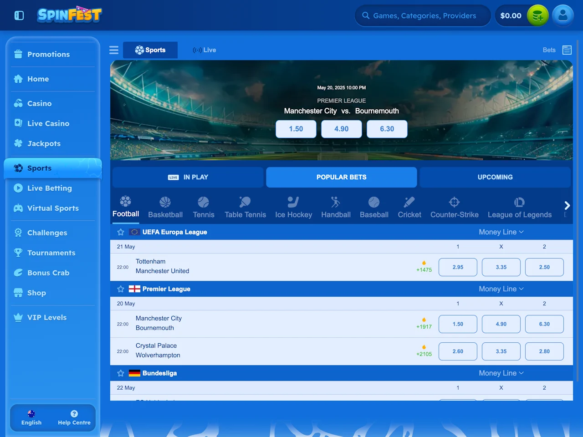Open Bonus Crab in sidebar
The height and width of the screenshot is (437, 583).
pos(53,273)
